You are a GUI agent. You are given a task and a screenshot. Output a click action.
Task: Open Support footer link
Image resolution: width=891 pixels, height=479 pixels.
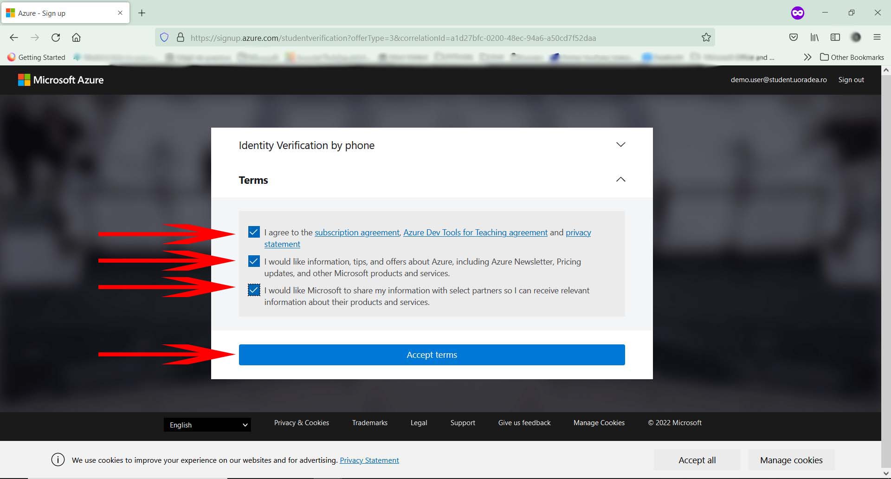pos(463,423)
